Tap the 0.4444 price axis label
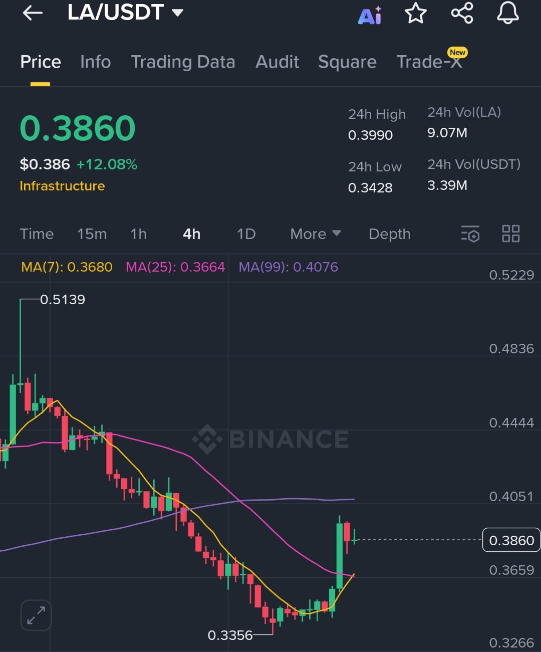 pos(511,423)
